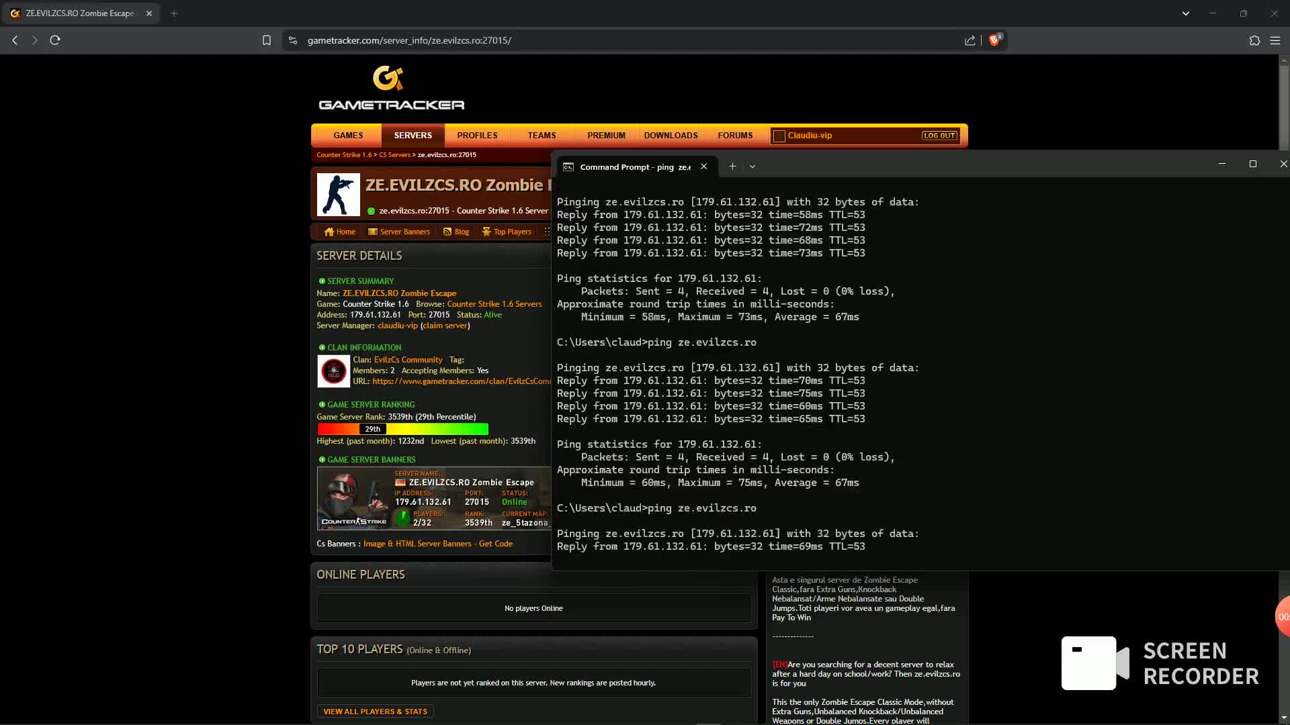Image resolution: width=1290 pixels, height=725 pixels.
Task: Minimize the Command Prompt window
Action: click(x=1222, y=164)
